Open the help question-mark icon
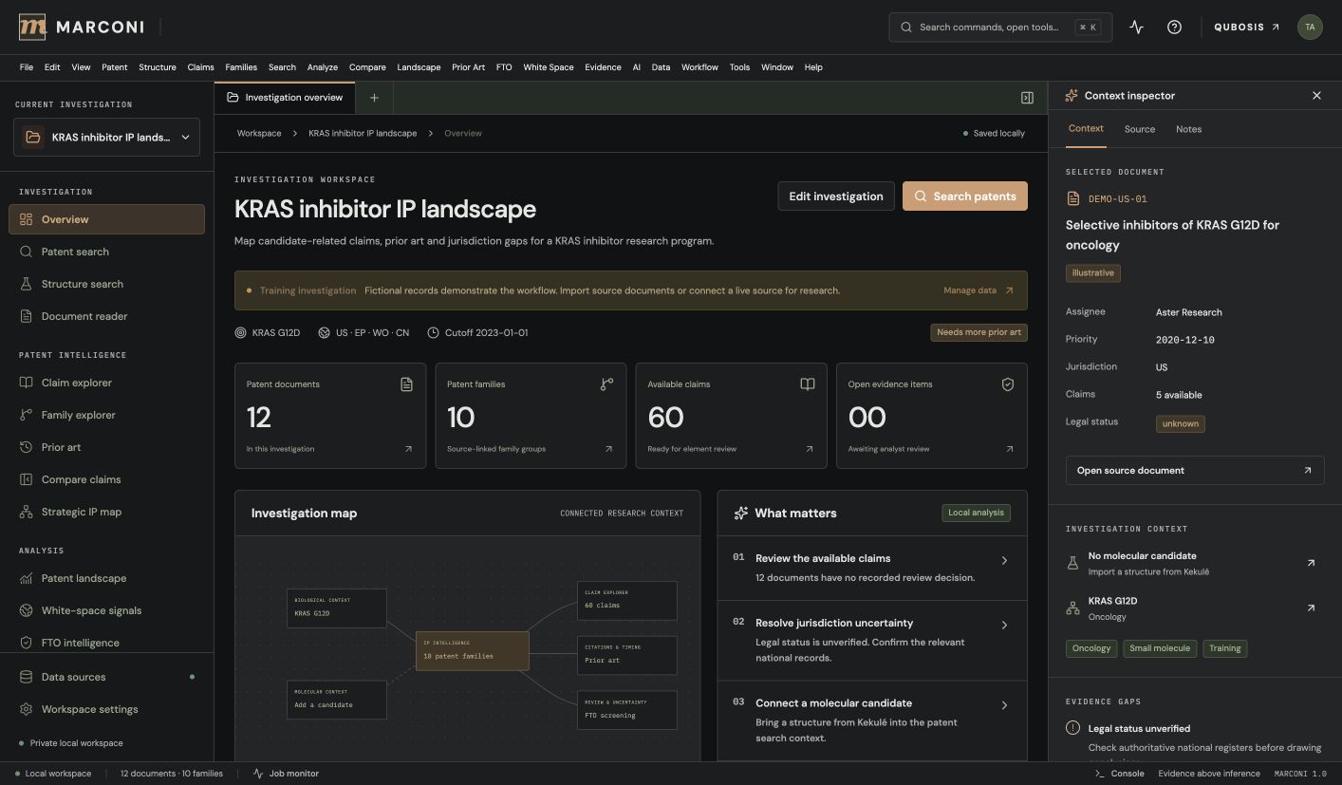Viewport: 1342px width, 785px height. tap(1174, 28)
